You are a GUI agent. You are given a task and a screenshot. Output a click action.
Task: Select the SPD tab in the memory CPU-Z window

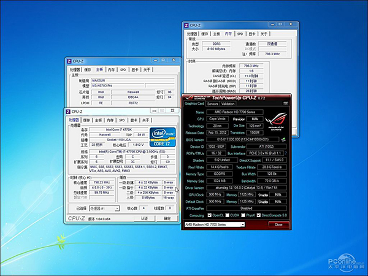[240, 34]
